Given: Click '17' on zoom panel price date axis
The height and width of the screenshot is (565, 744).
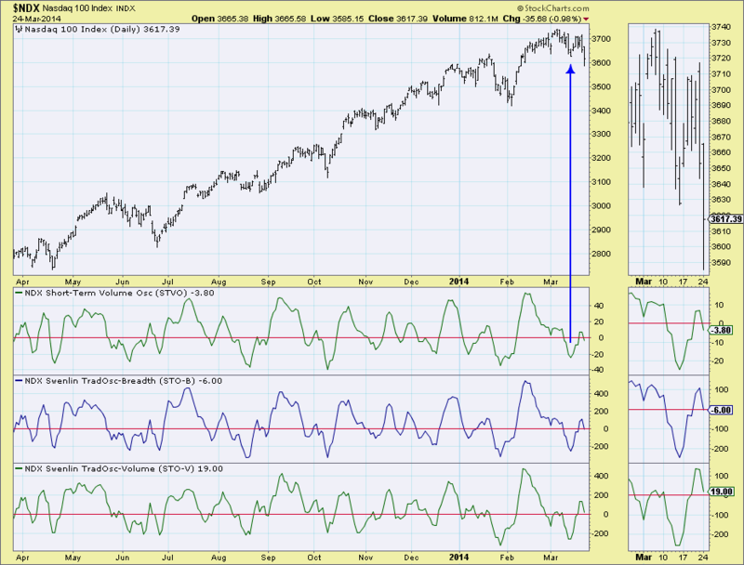Looking at the screenshot, I should (683, 282).
